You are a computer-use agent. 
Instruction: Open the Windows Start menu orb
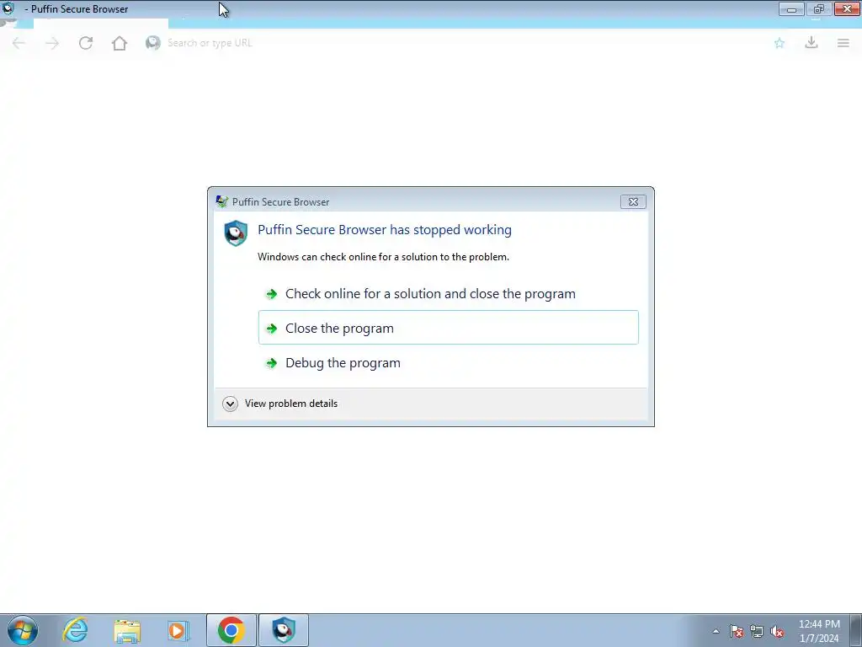pyautogui.click(x=23, y=630)
